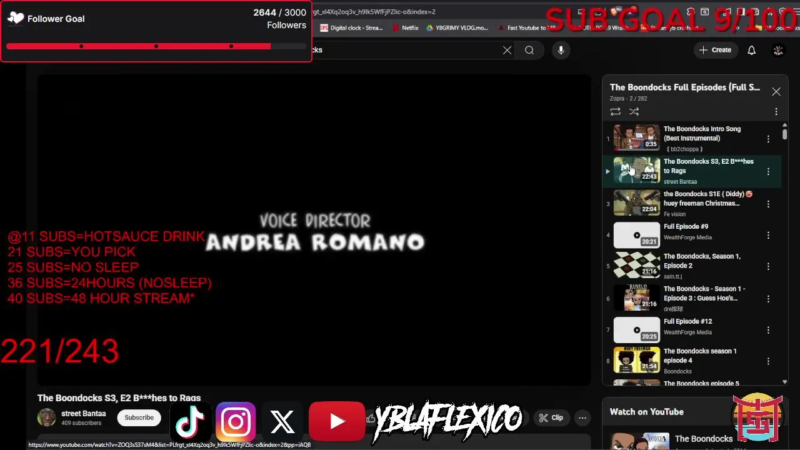Screen dimensions: 800x450
Task: Click the video player area
Action: coord(314,230)
